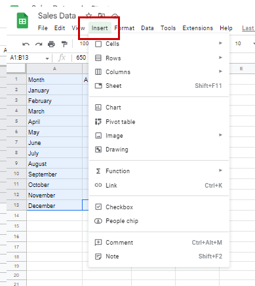Open the Extensions menu

(198, 28)
